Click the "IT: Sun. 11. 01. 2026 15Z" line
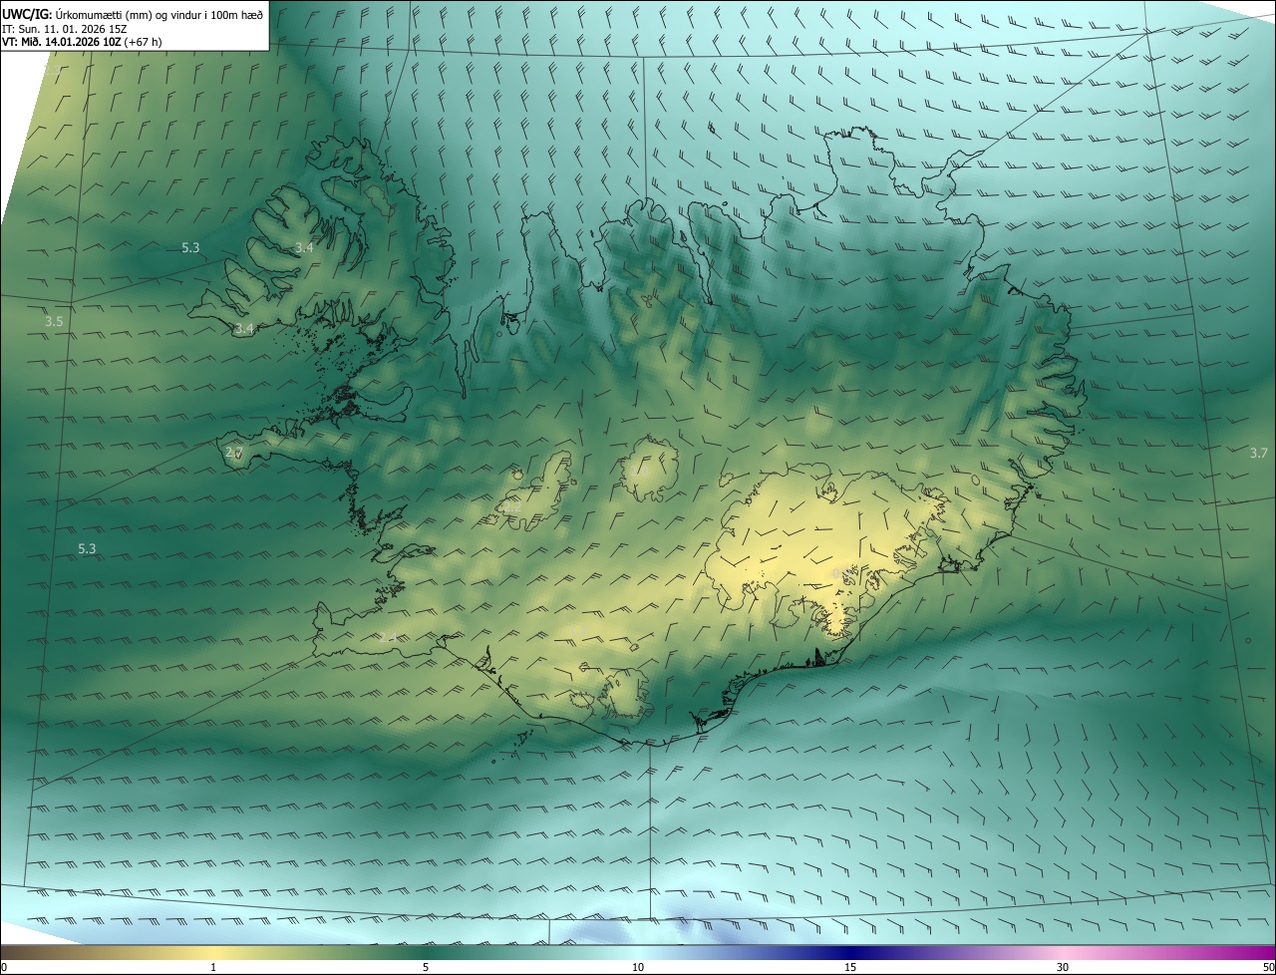 tap(64, 29)
